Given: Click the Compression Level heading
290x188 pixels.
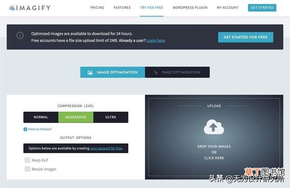Looking at the screenshot, I should pyautogui.click(x=76, y=106).
